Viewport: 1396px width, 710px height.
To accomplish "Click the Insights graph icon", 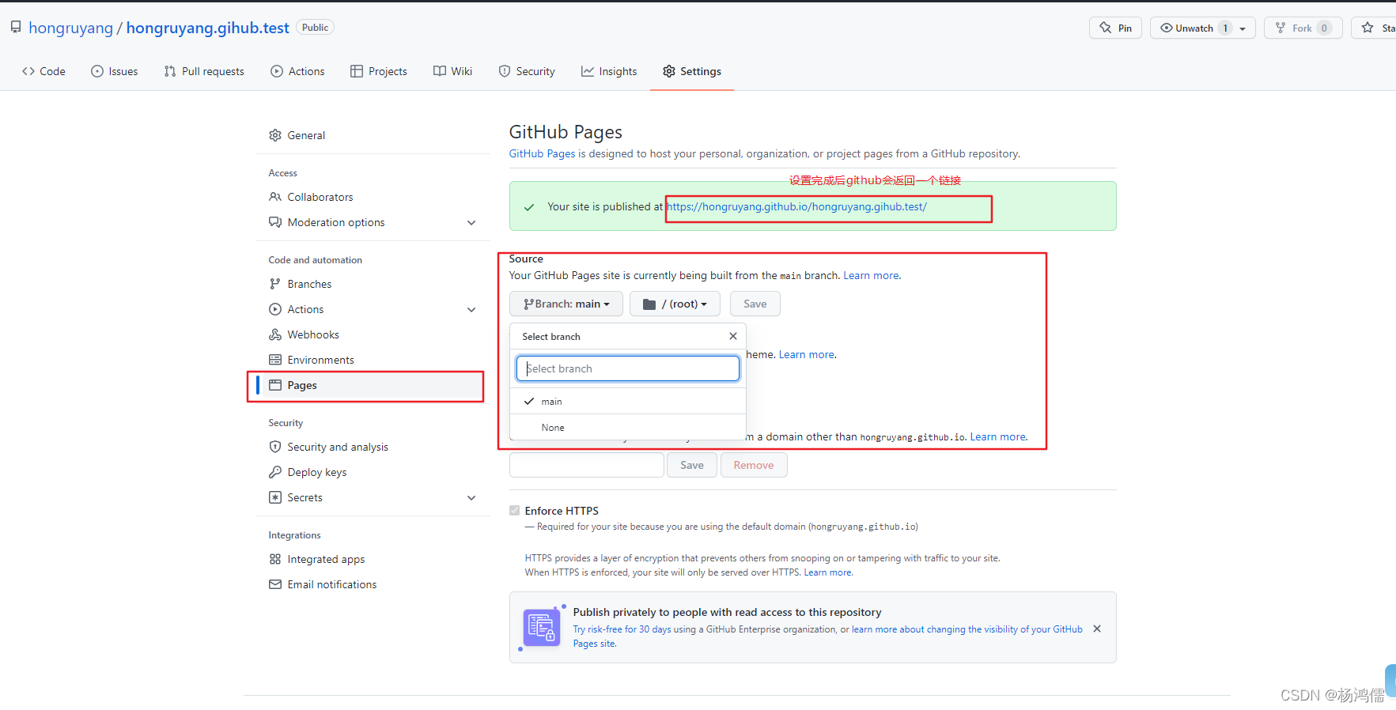I will click(588, 71).
